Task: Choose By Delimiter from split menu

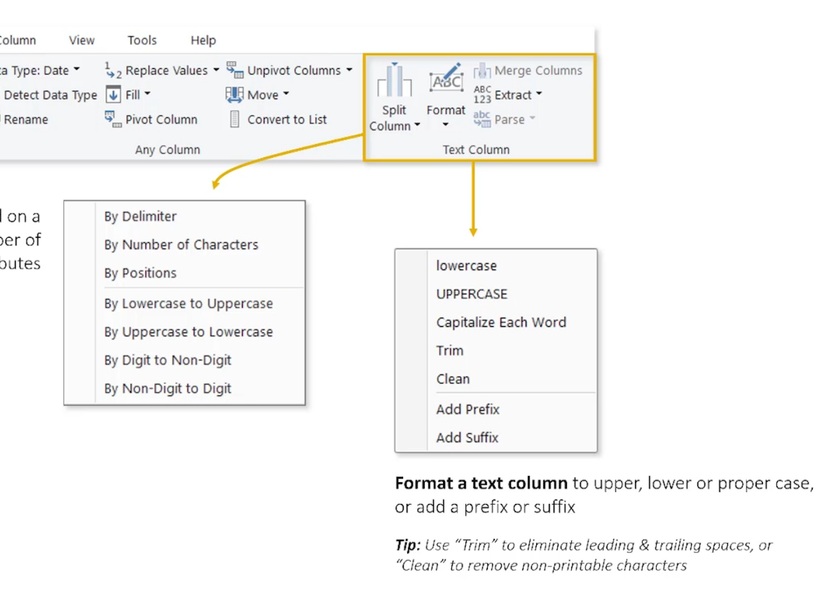Action: pos(140,217)
